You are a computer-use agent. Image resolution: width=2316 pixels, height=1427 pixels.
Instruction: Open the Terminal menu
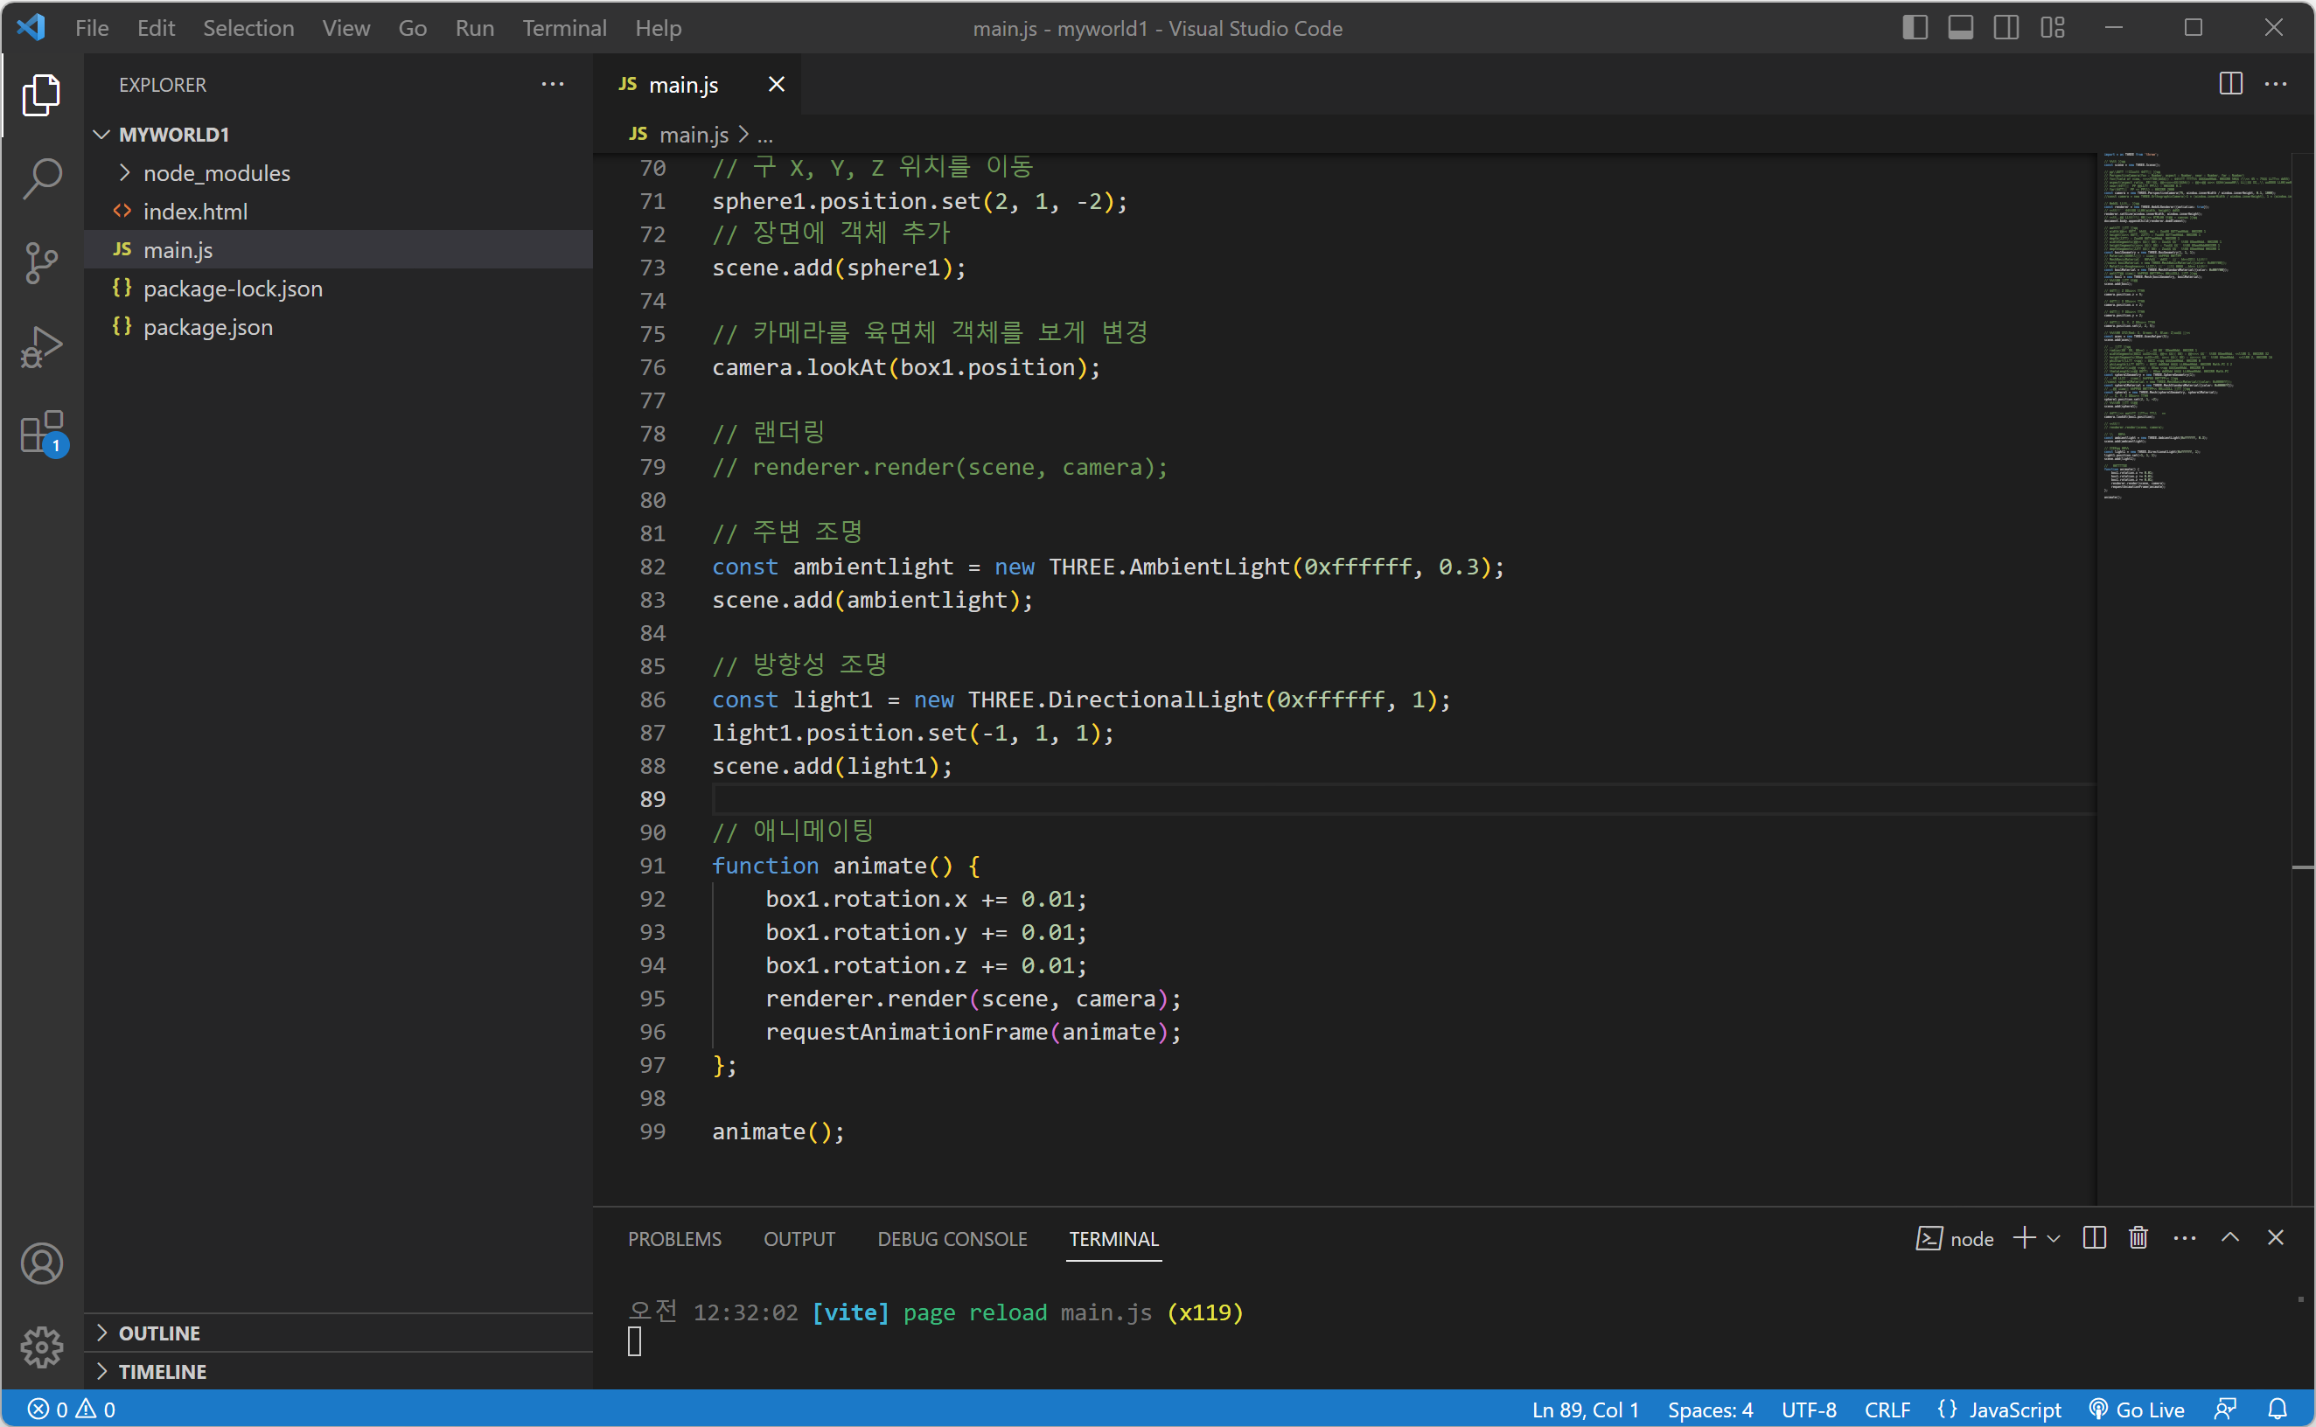click(x=563, y=27)
